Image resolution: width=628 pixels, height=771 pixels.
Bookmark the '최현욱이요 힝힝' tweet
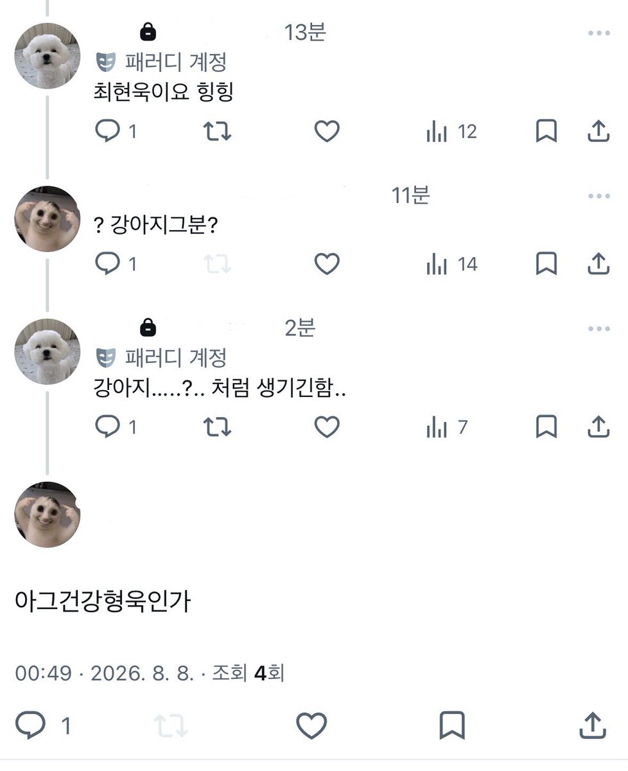pyautogui.click(x=546, y=132)
